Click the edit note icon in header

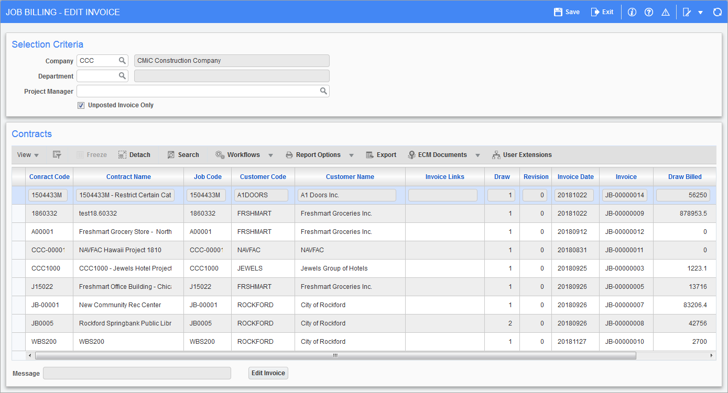(687, 12)
